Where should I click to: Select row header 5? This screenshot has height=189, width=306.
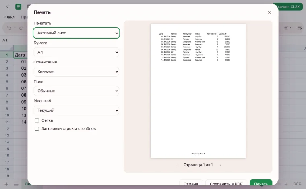point(7,82)
